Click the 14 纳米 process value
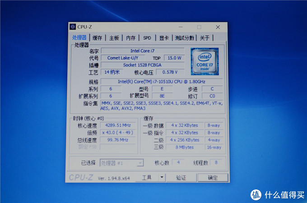 pos(112,72)
